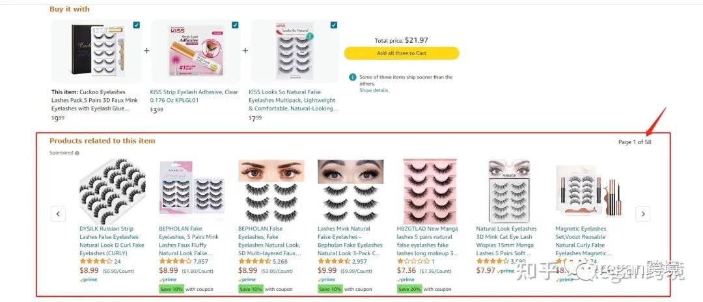Uncheck the KISS Strip Lash Adhesive checkbox
Screen dimensions: 703x302
click(x=235, y=25)
